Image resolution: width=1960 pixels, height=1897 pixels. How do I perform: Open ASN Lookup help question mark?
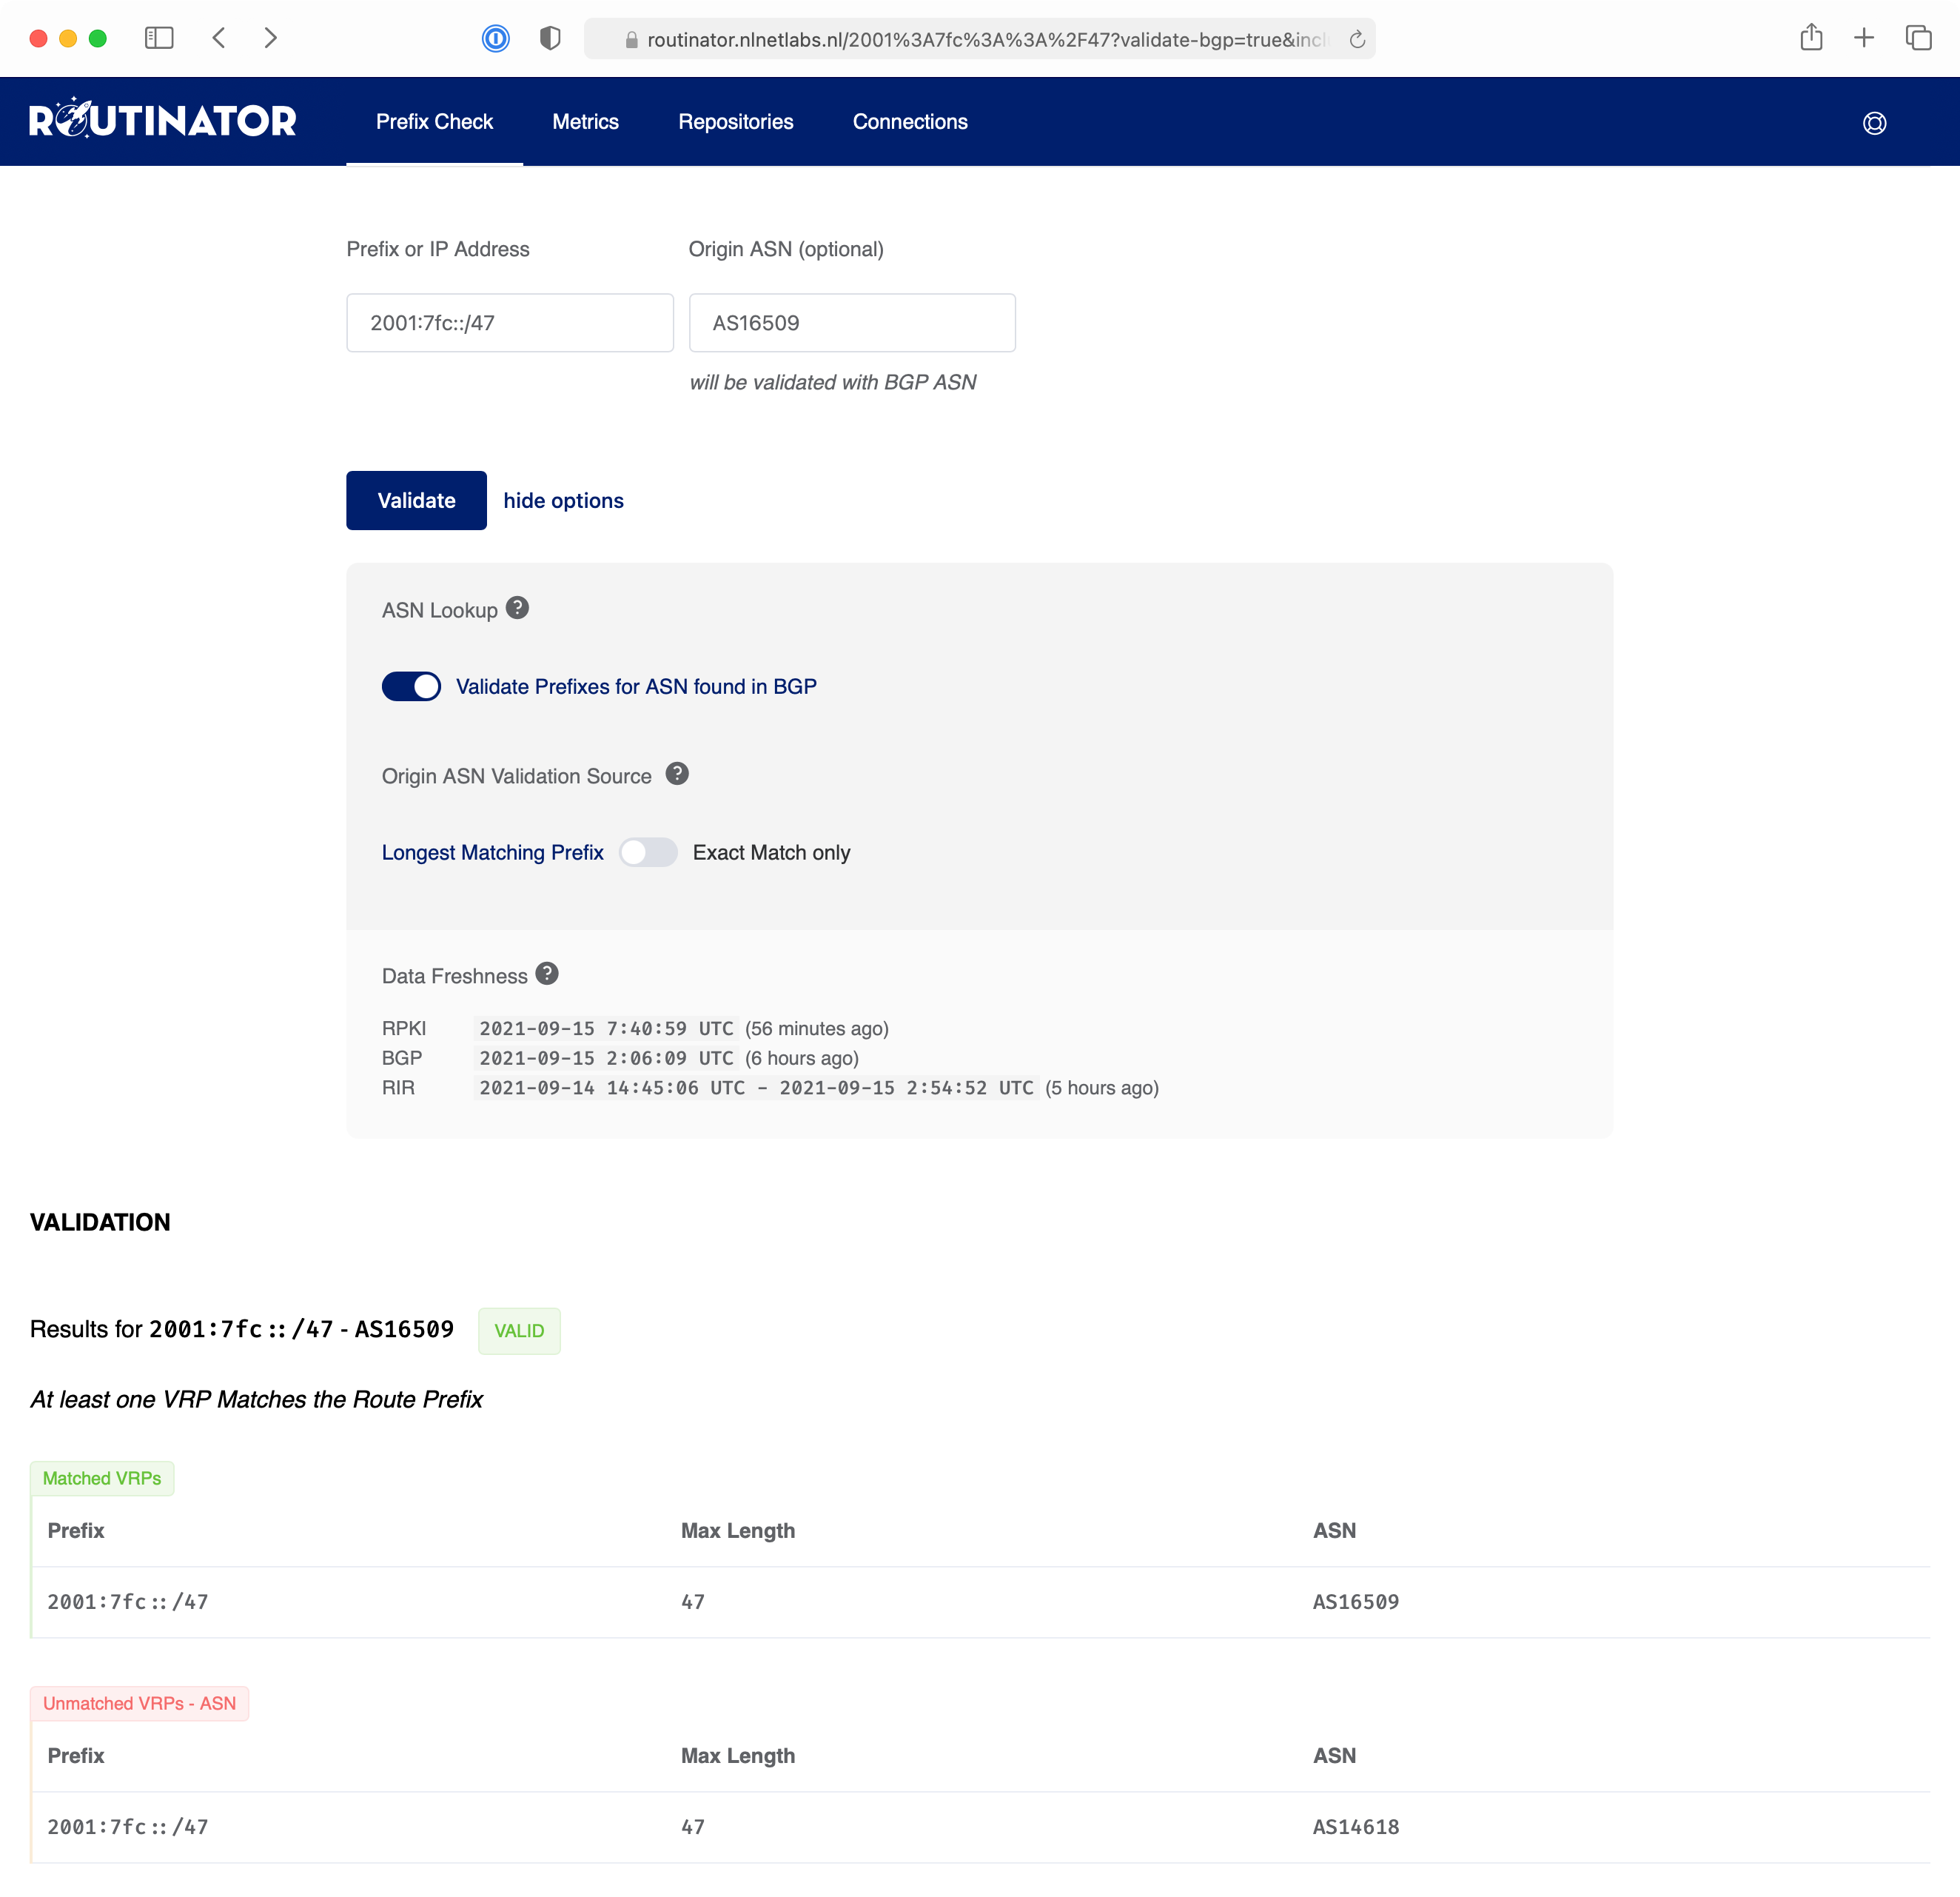(x=517, y=609)
